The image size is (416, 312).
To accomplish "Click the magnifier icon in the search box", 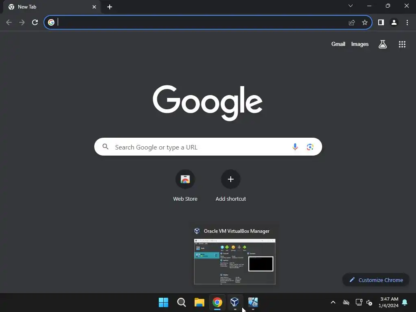I will 105,147.
